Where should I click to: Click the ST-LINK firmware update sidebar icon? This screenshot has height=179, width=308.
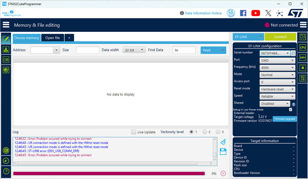[x=6, y=161]
